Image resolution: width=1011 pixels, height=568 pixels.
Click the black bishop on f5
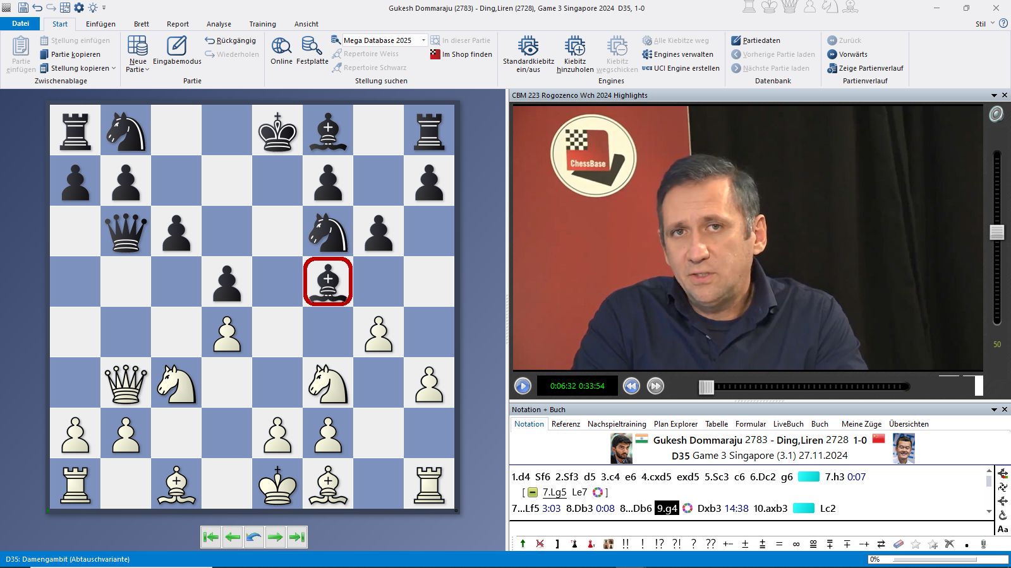coord(328,281)
